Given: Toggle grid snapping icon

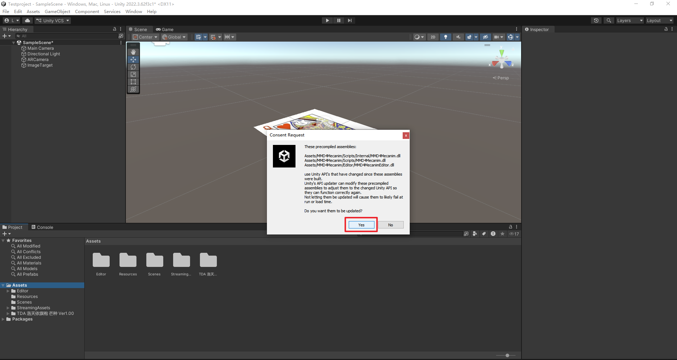Looking at the screenshot, I should click(213, 37).
